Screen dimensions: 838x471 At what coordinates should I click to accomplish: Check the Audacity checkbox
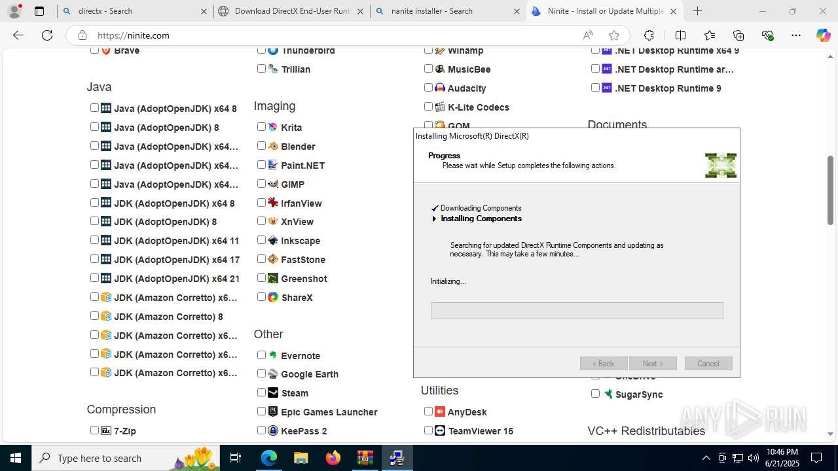pyautogui.click(x=428, y=87)
